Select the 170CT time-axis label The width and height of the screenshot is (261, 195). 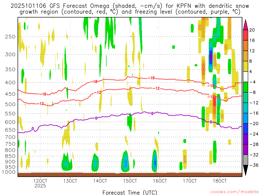[x=190, y=181]
